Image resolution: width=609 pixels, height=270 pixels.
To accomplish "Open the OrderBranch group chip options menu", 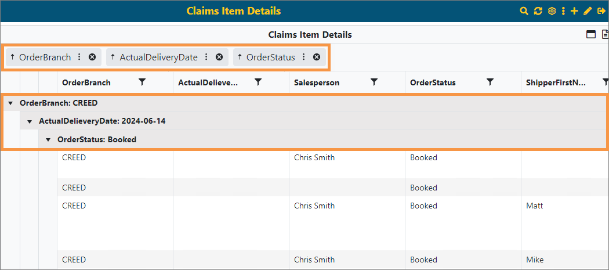I will point(79,57).
